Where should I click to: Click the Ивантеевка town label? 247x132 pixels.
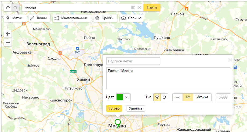[174, 50]
